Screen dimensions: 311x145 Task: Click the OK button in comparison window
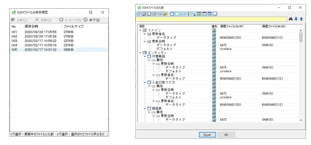226,135
